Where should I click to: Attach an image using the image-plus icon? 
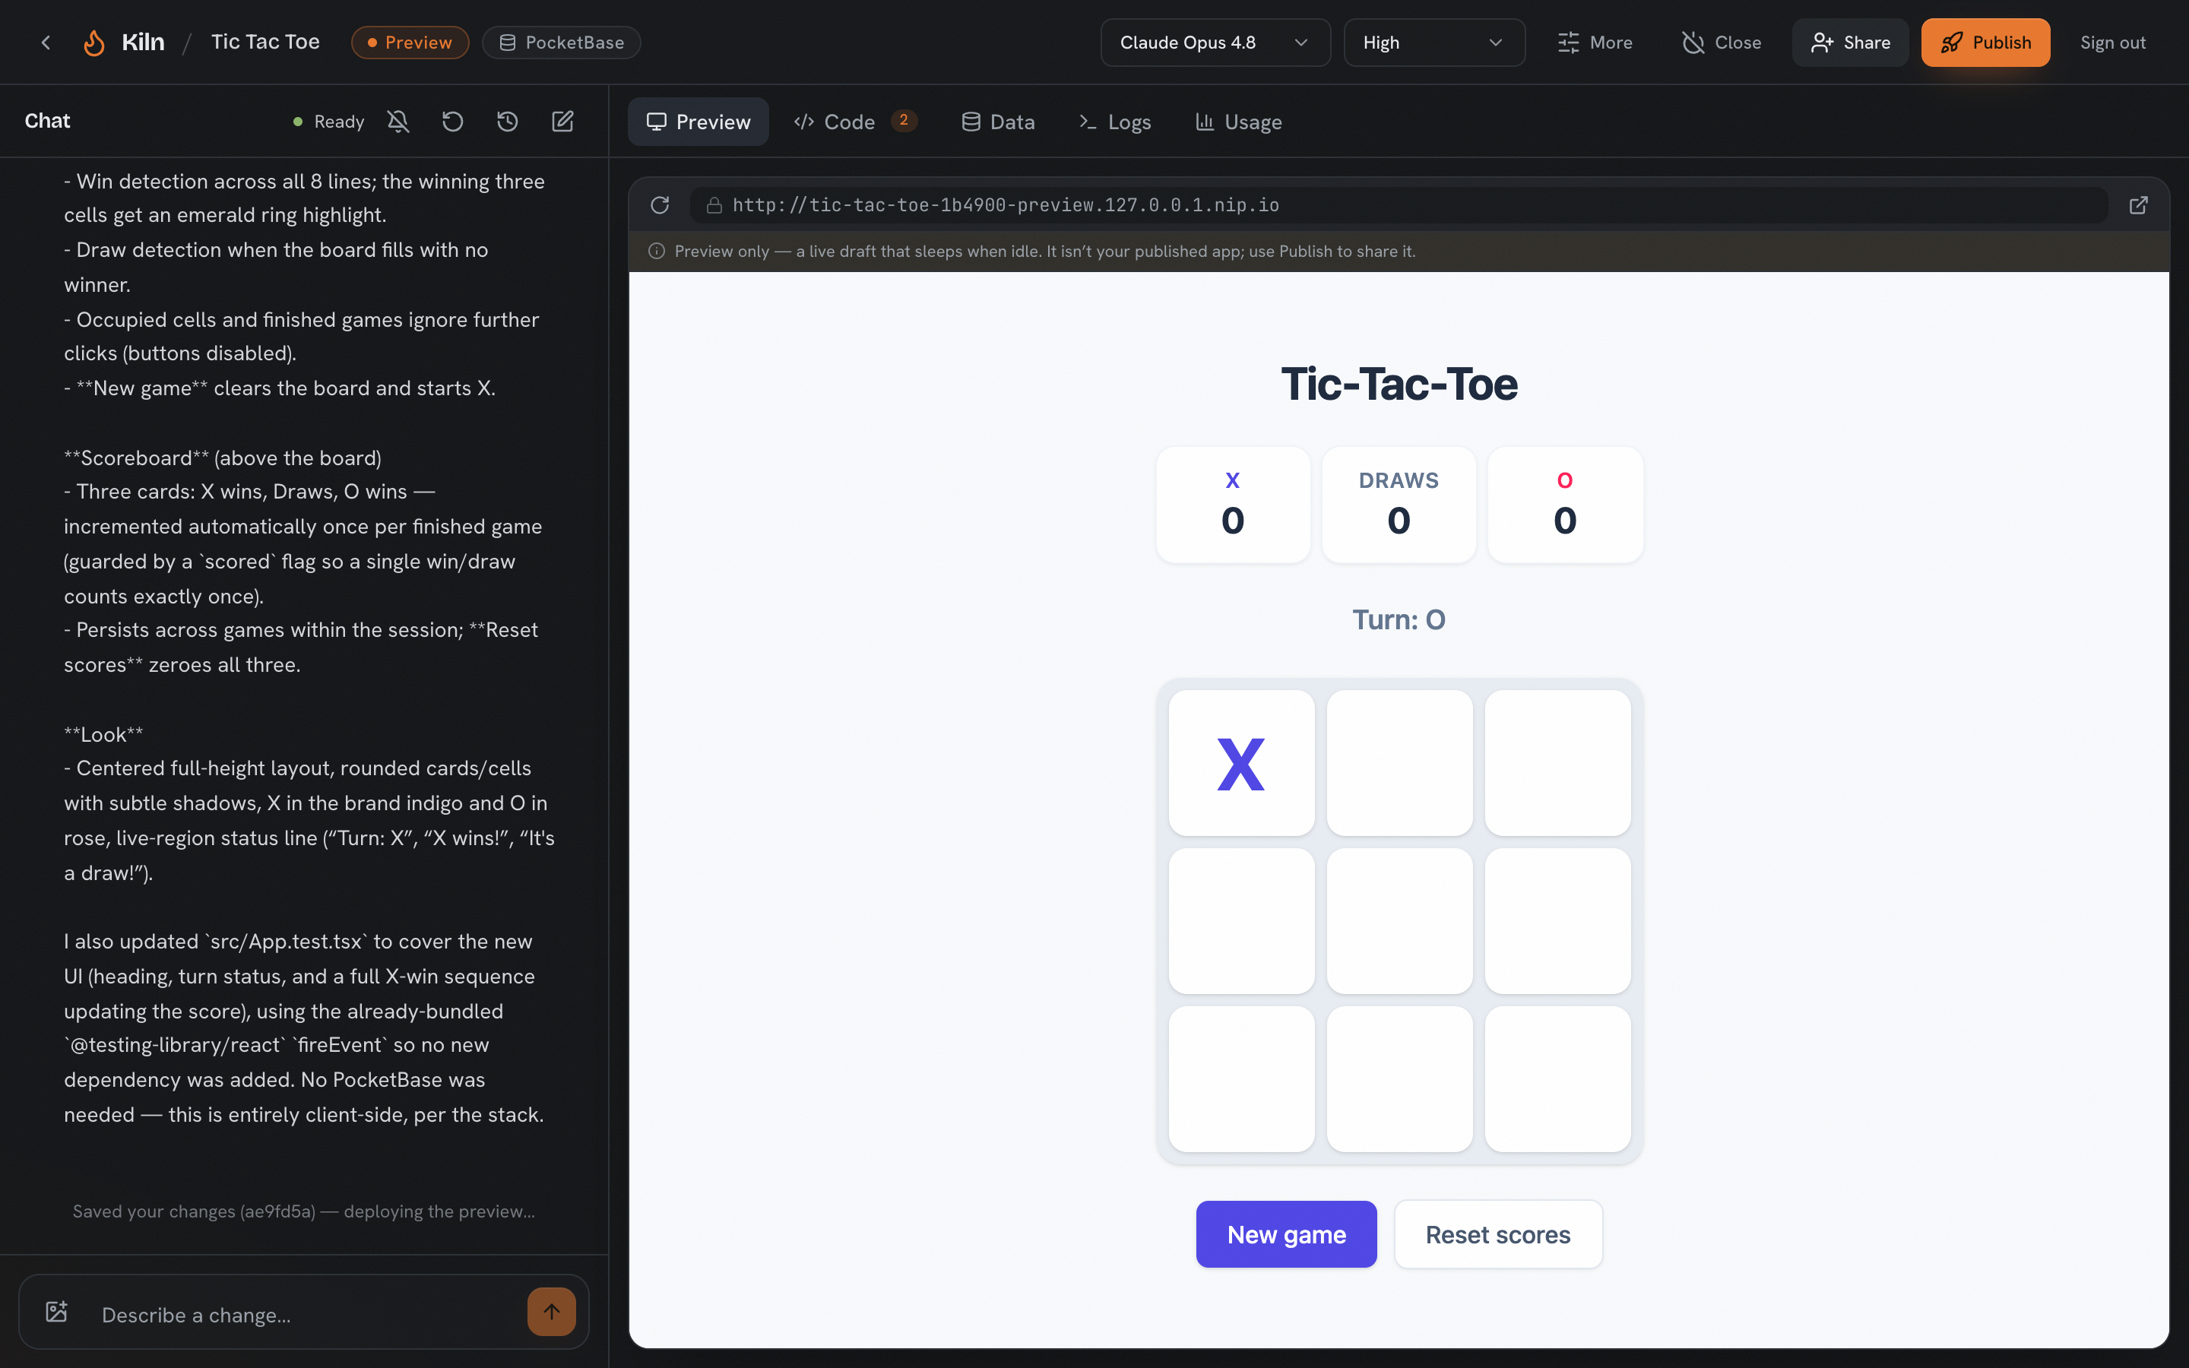click(57, 1311)
